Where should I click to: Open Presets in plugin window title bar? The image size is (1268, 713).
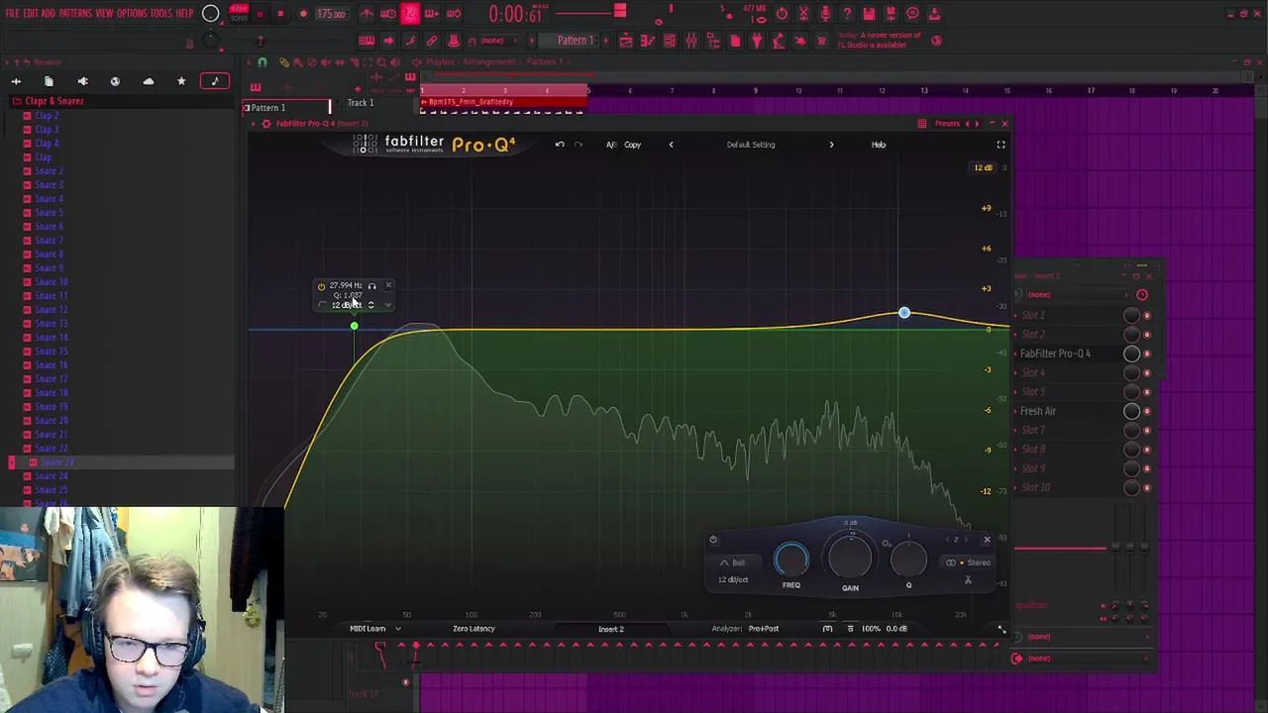click(947, 124)
